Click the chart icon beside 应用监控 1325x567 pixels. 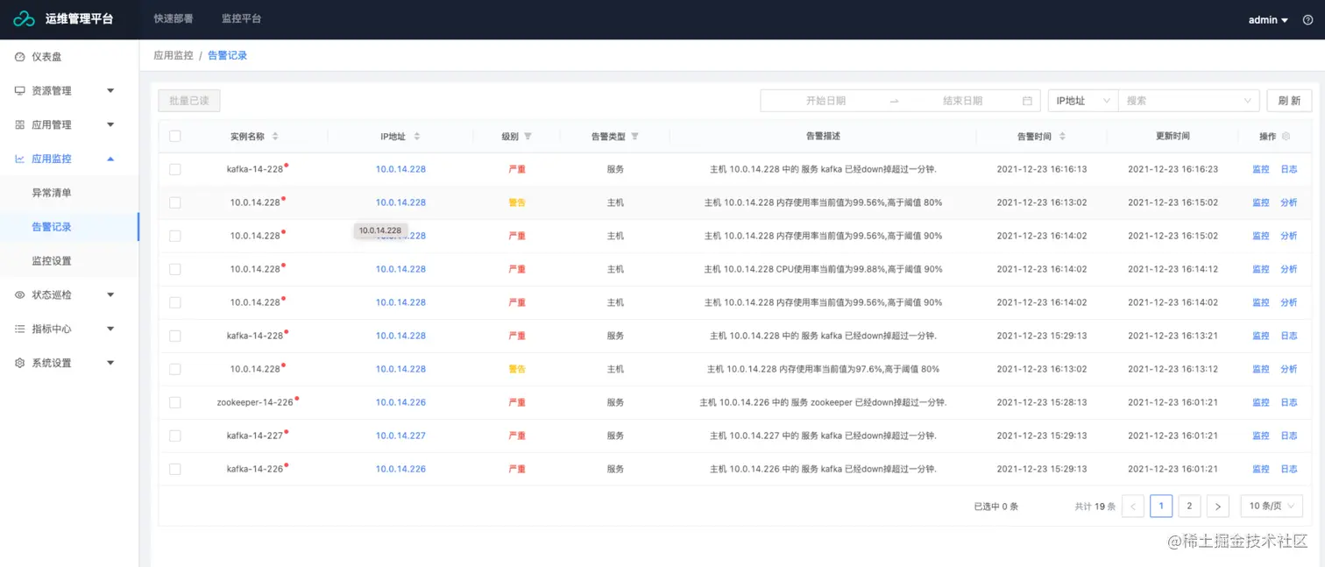pyautogui.click(x=20, y=159)
